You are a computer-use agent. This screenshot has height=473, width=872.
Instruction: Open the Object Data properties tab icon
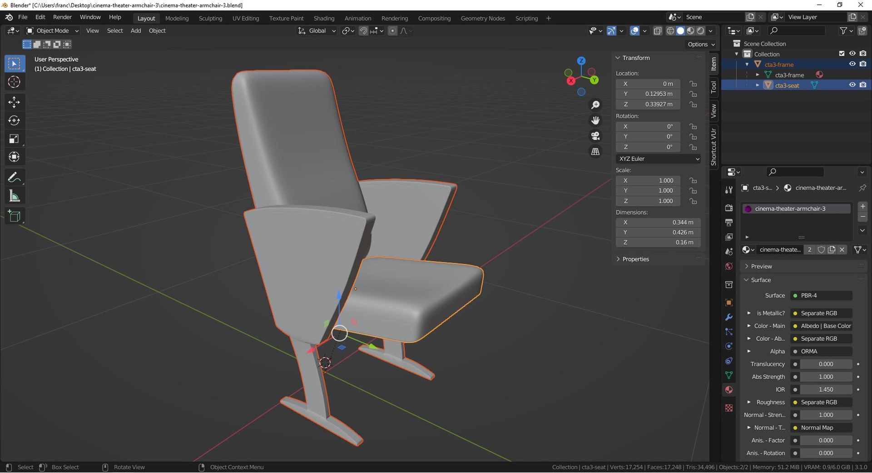click(x=729, y=375)
